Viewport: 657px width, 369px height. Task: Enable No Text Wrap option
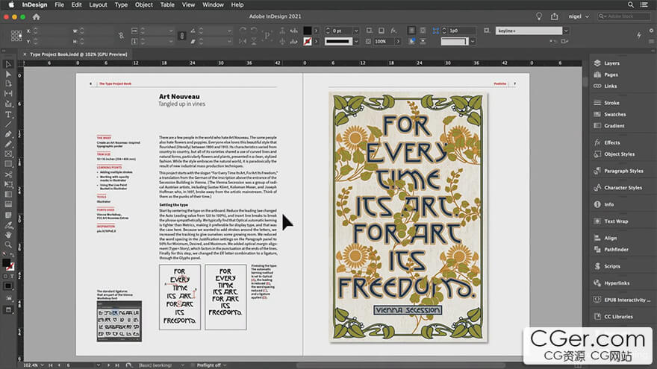[412, 31]
